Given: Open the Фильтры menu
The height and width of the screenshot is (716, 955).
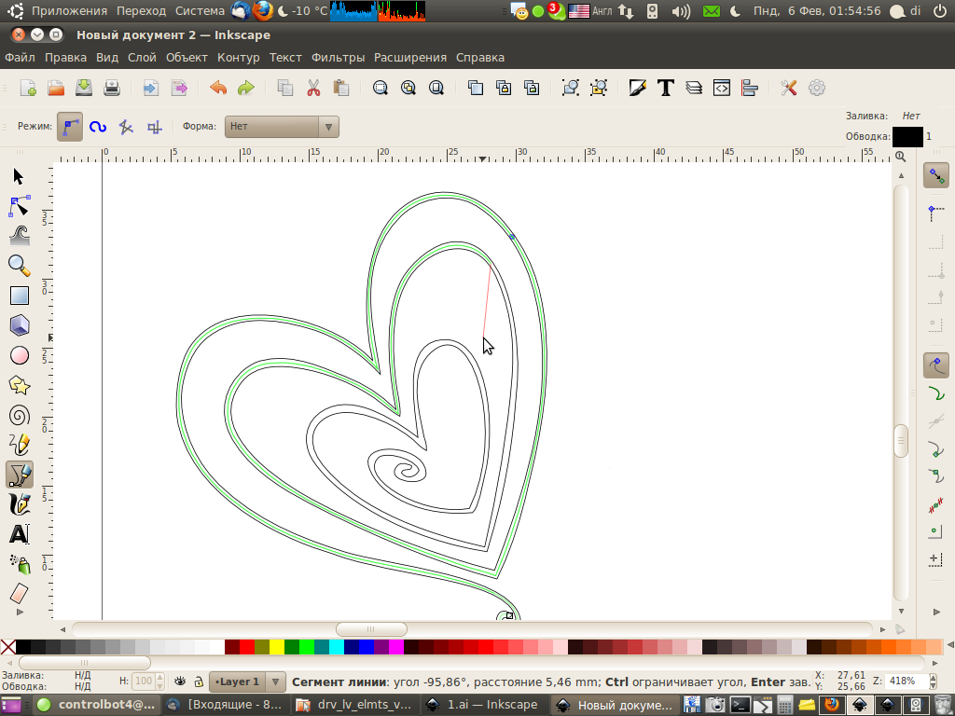Looking at the screenshot, I should [x=338, y=57].
